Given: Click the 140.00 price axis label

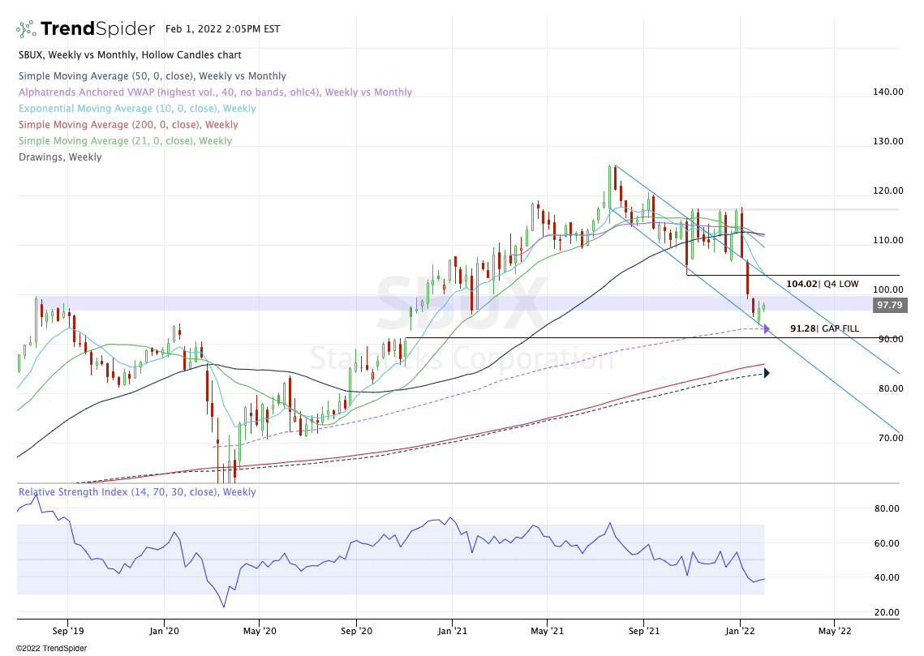Looking at the screenshot, I should [x=888, y=92].
